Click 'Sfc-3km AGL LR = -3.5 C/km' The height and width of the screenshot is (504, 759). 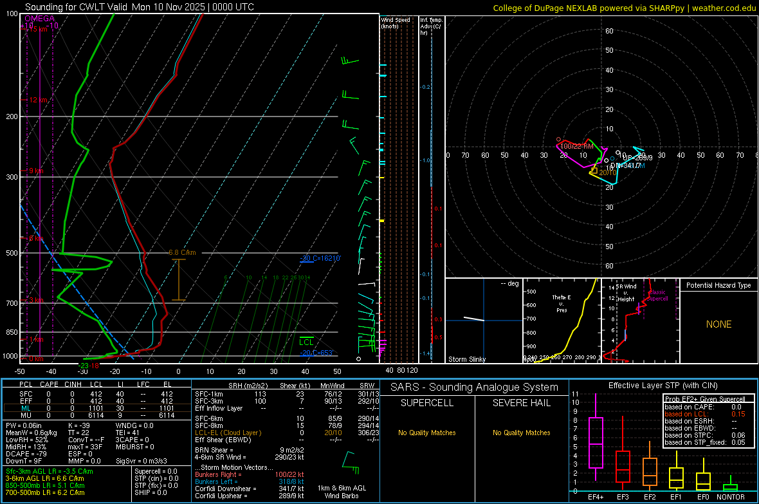pos(50,472)
